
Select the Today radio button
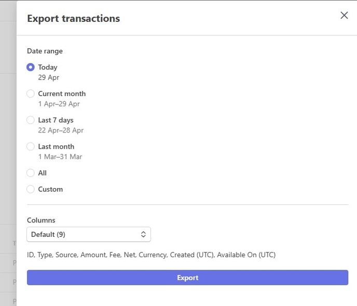[x=31, y=67]
